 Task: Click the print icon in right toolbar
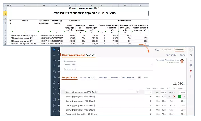pyautogui.click(x=191, y=66)
